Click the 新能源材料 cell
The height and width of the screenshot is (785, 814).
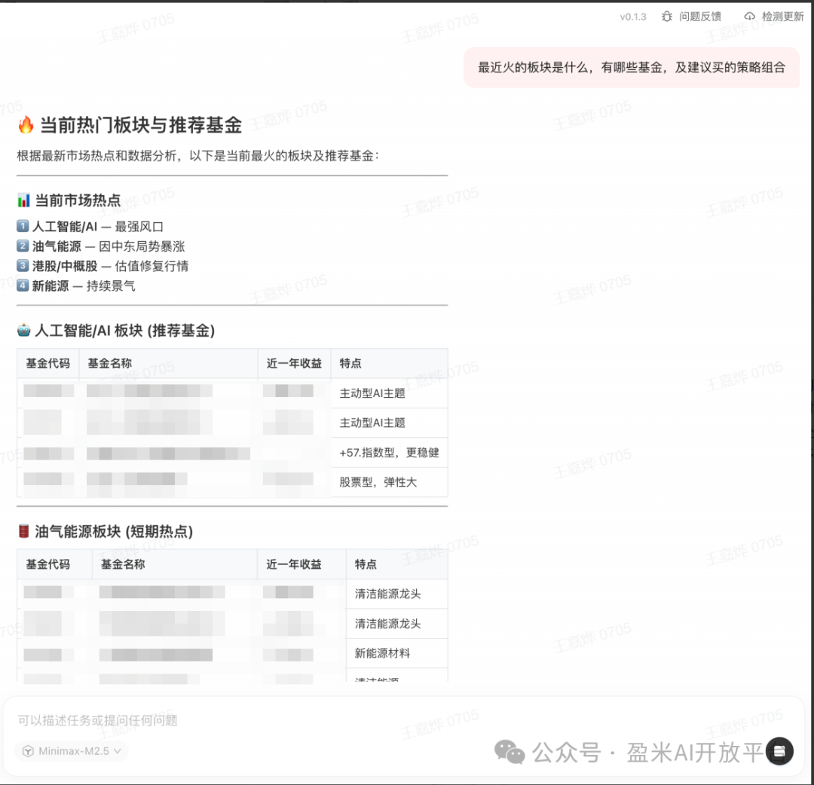click(x=396, y=653)
